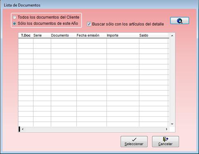Click the first empty row in grid
Screen dimensions: 199x154
(x=94, y=41)
